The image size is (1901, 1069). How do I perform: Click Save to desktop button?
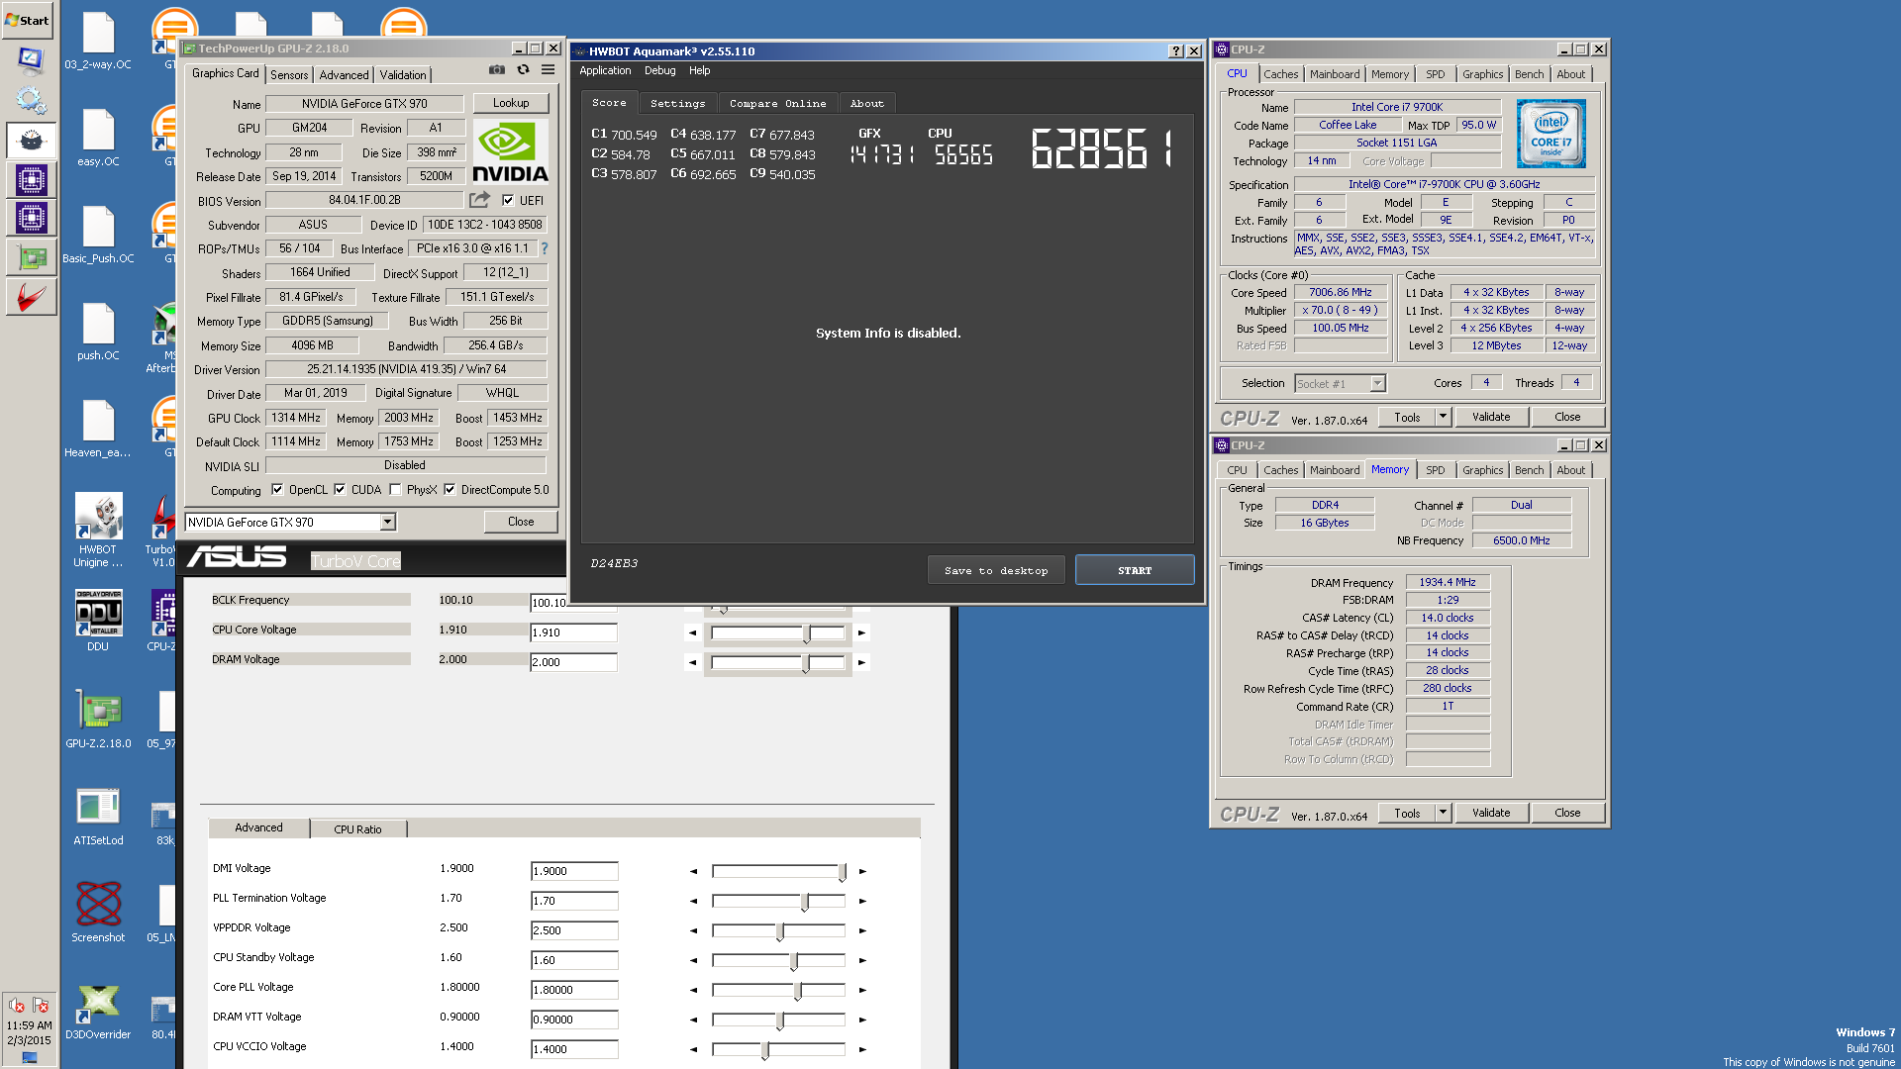coord(996,570)
